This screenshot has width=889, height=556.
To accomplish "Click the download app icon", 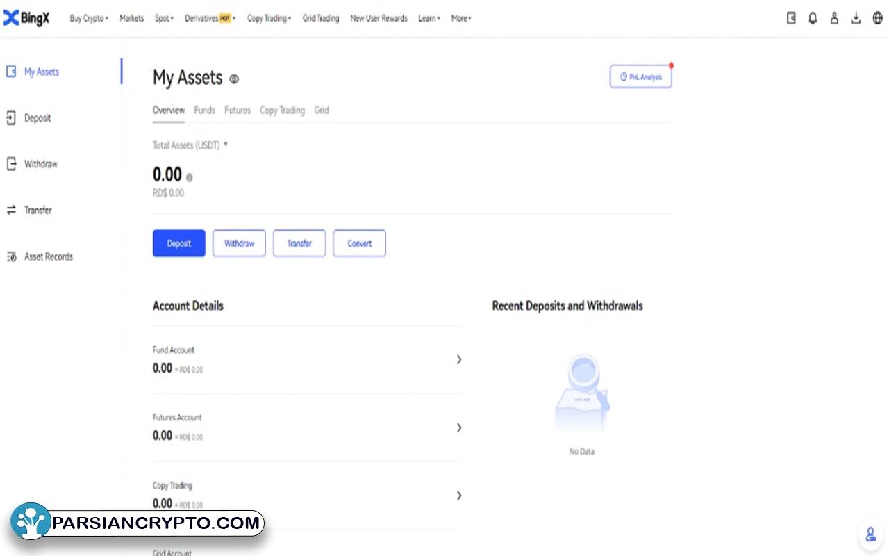I will (x=856, y=19).
